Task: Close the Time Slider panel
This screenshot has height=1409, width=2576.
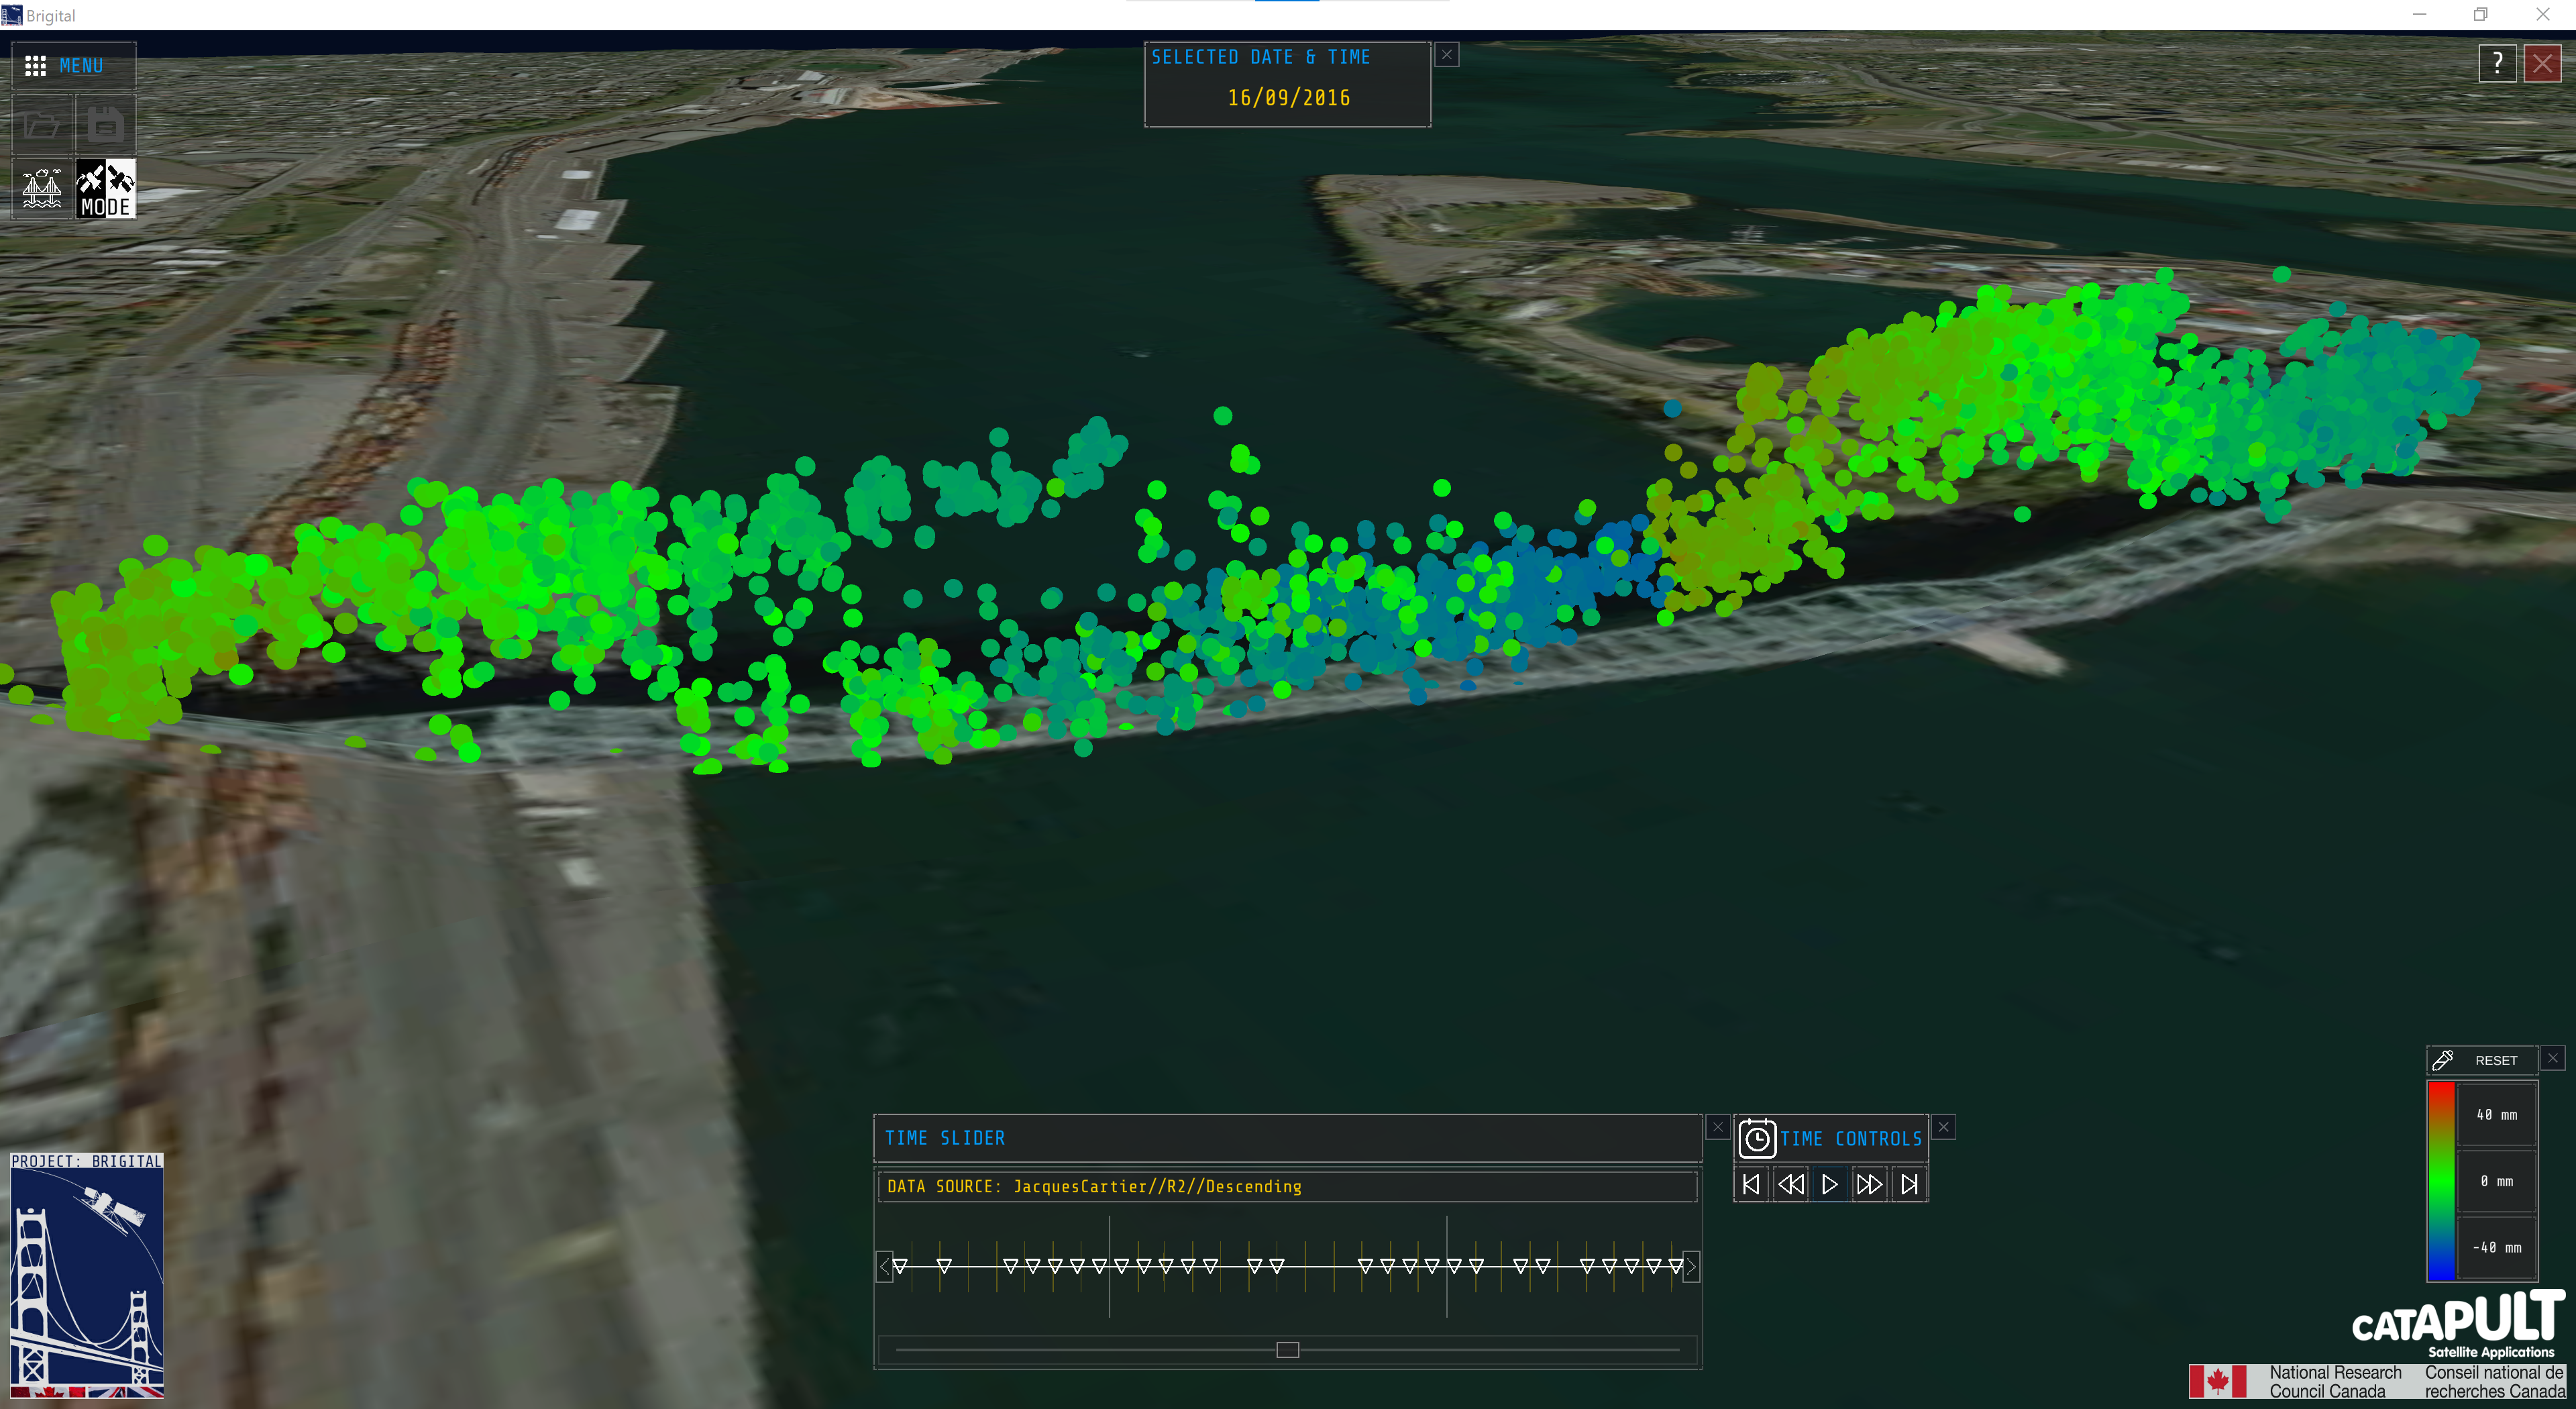Action: [x=1717, y=1127]
